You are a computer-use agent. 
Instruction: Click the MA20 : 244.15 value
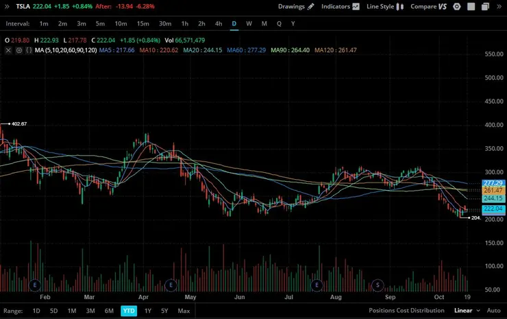(x=203, y=50)
